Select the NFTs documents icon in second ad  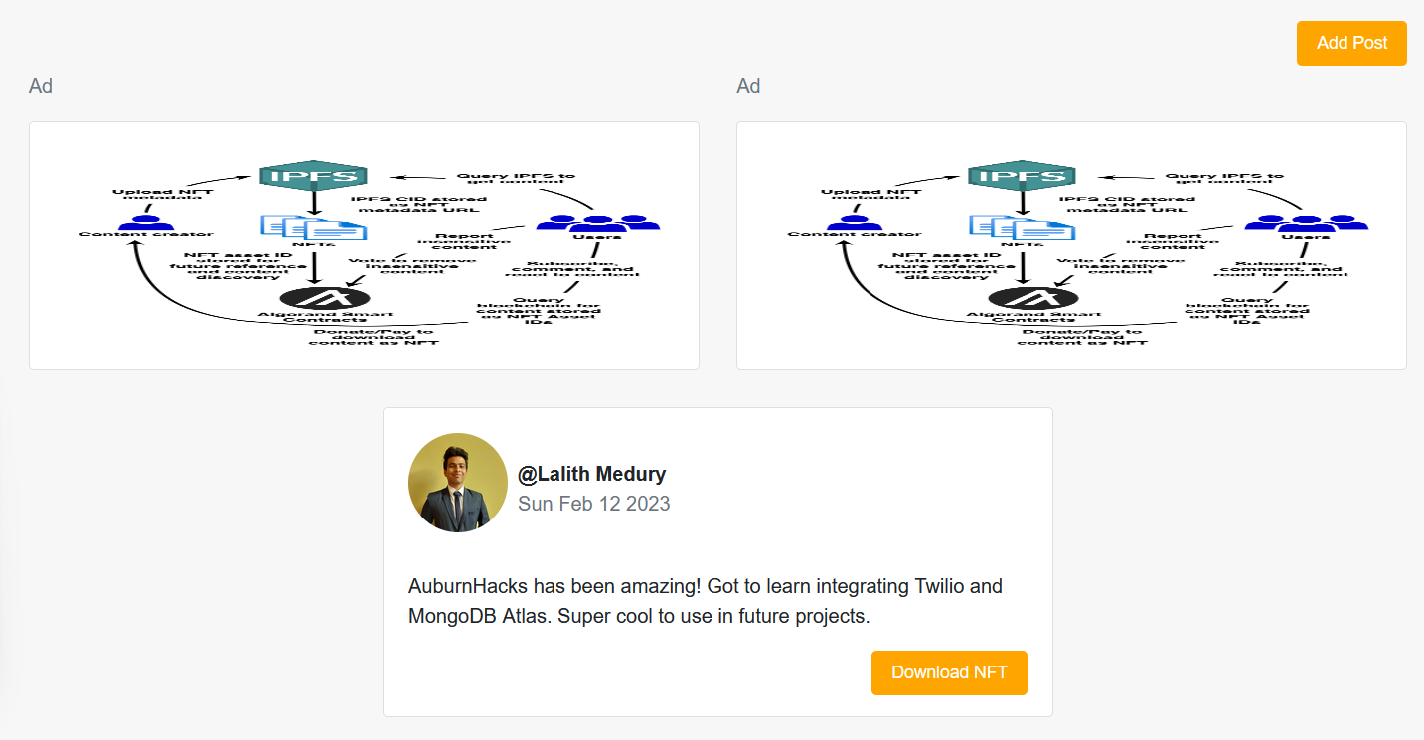pyautogui.click(x=1021, y=227)
